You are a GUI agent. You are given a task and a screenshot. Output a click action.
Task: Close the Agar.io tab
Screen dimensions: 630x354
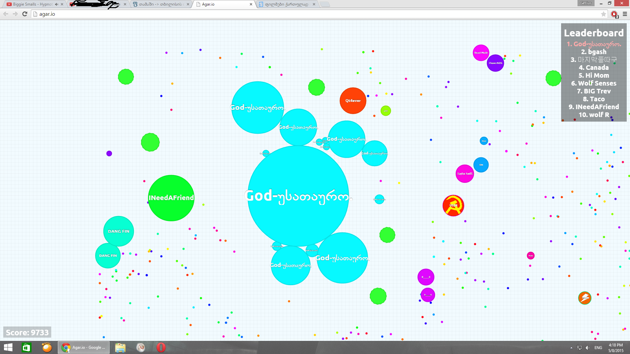coord(251,4)
